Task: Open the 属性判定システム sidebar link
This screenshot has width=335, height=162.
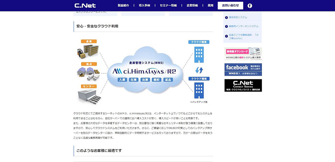Action: coord(238,17)
